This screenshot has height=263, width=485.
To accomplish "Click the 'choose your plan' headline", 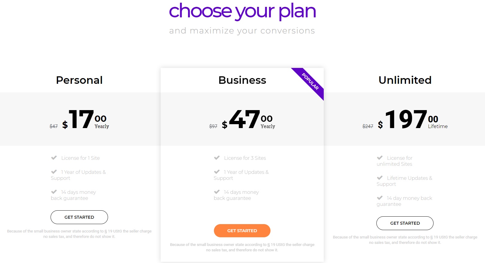I will (x=242, y=11).
